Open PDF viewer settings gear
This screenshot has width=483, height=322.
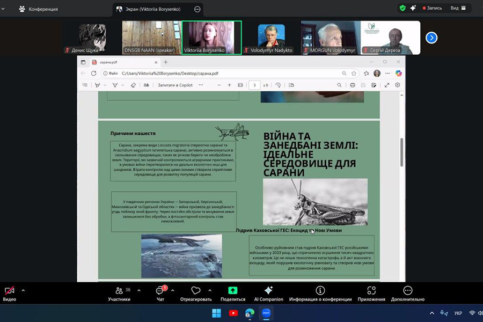tap(398, 85)
